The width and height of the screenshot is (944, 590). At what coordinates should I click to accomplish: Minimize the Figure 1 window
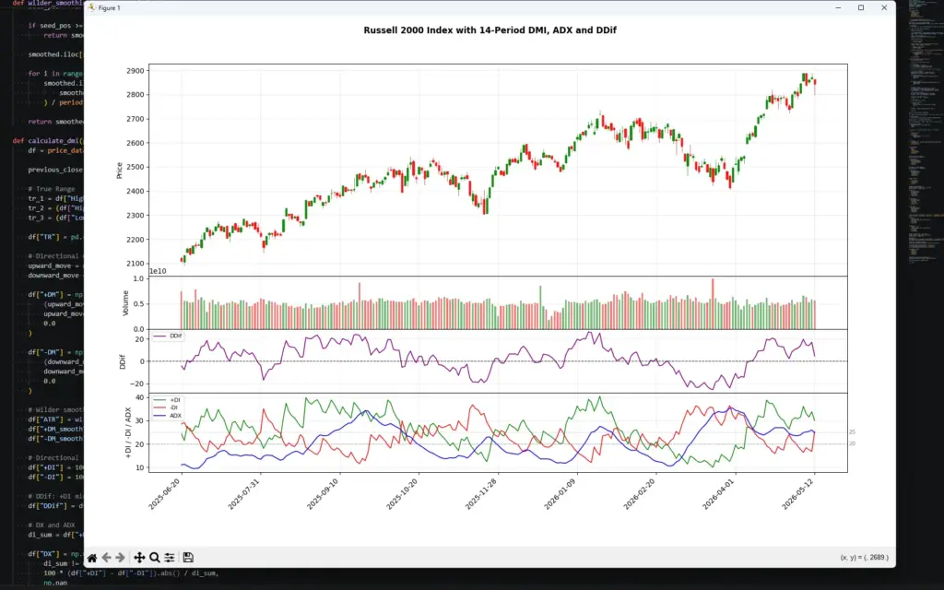[838, 7]
